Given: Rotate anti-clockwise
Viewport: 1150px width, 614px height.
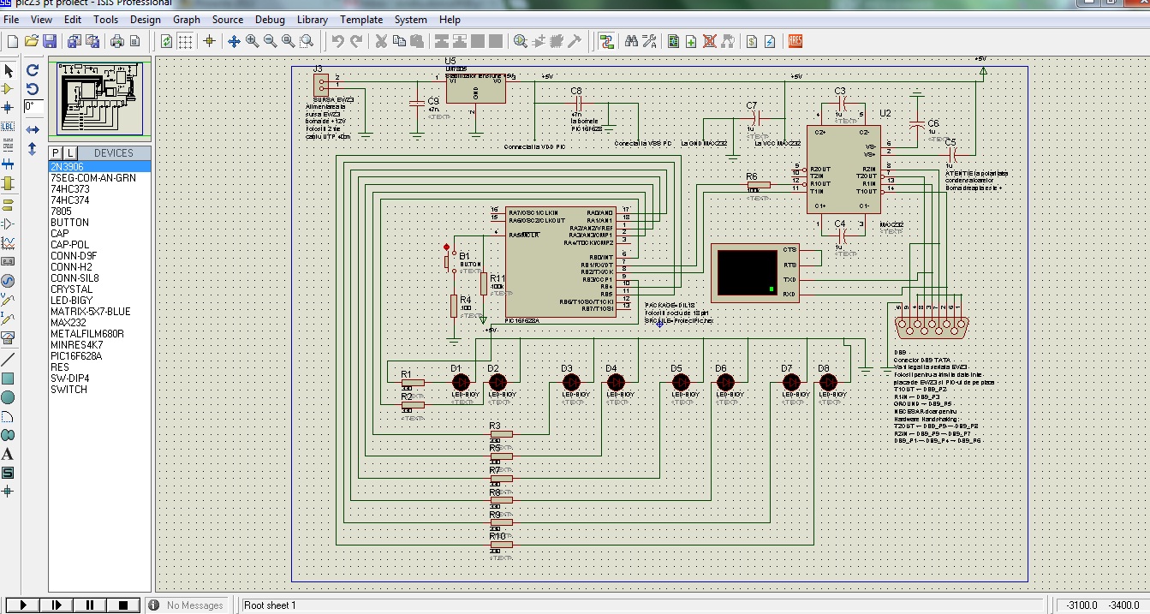Looking at the screenshot, I should (33, 89).
